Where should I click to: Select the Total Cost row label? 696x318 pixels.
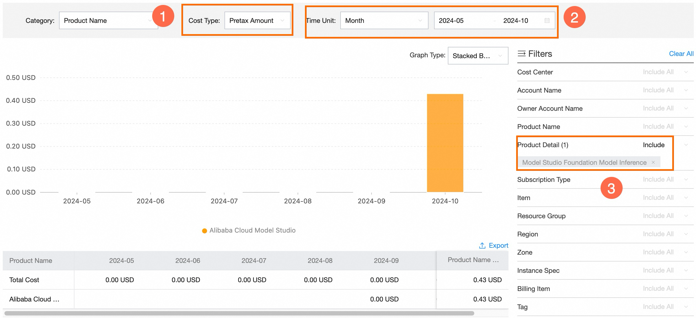coord(24,280)
